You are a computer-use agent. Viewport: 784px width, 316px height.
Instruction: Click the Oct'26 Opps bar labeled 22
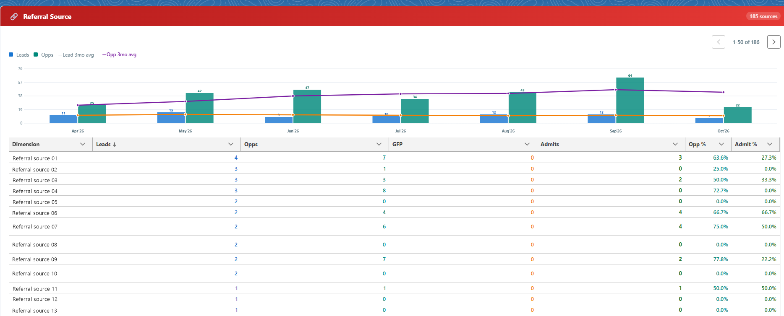pyautogui.click(x=737, y=115)
